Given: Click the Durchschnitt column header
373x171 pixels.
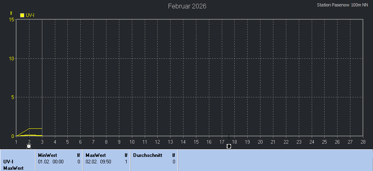Looking at the screenshot, I should pyautogui.click(x=147, y=155).
